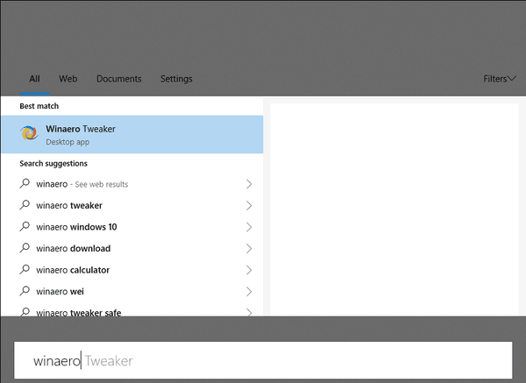Choose the 'winaero windows 10' suggestion text
The width and height of the screenshot is (526, 383).
[x=76, y=227]
